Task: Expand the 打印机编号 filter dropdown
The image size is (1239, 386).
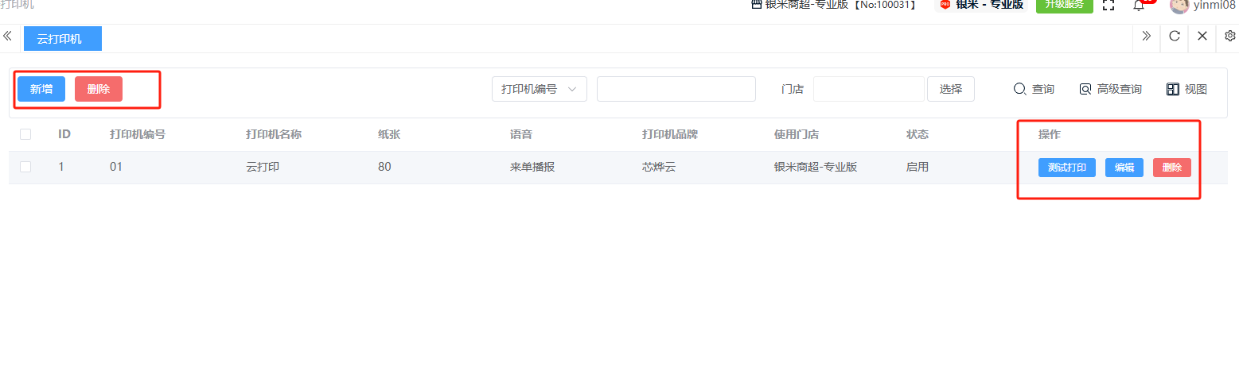Action: 539,90
